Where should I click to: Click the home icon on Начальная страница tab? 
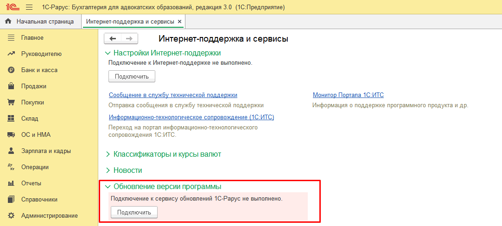pyautogui.click(x=8, y=21)
